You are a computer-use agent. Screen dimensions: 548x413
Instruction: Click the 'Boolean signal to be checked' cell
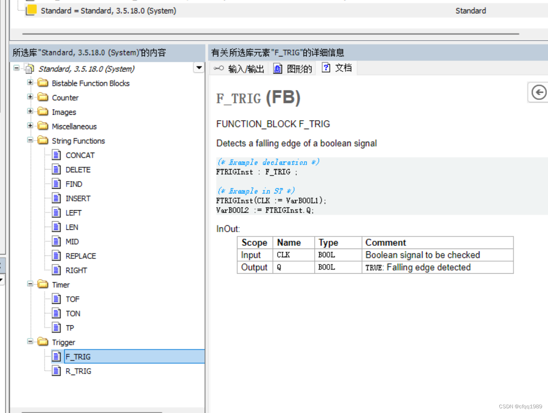point(438,255)
